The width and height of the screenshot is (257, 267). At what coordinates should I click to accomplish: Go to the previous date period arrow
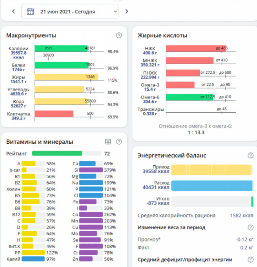tap(13, 11)
